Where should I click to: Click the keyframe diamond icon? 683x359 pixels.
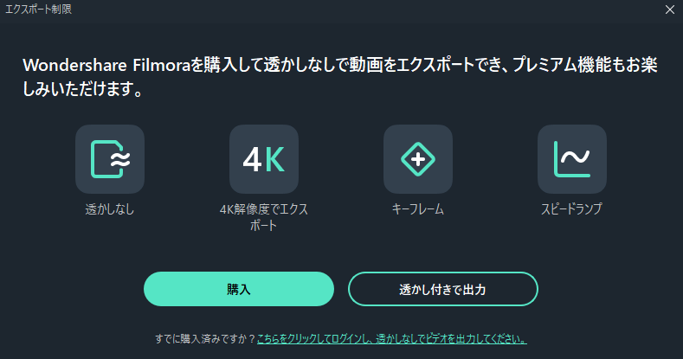coord(418,159)
